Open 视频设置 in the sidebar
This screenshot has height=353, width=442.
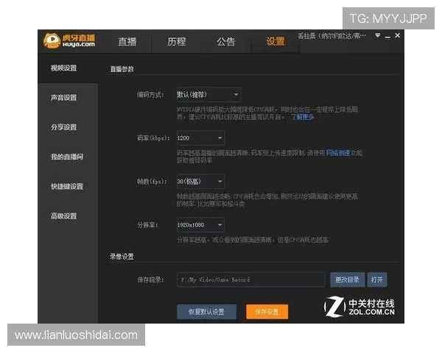coord(63,68)
